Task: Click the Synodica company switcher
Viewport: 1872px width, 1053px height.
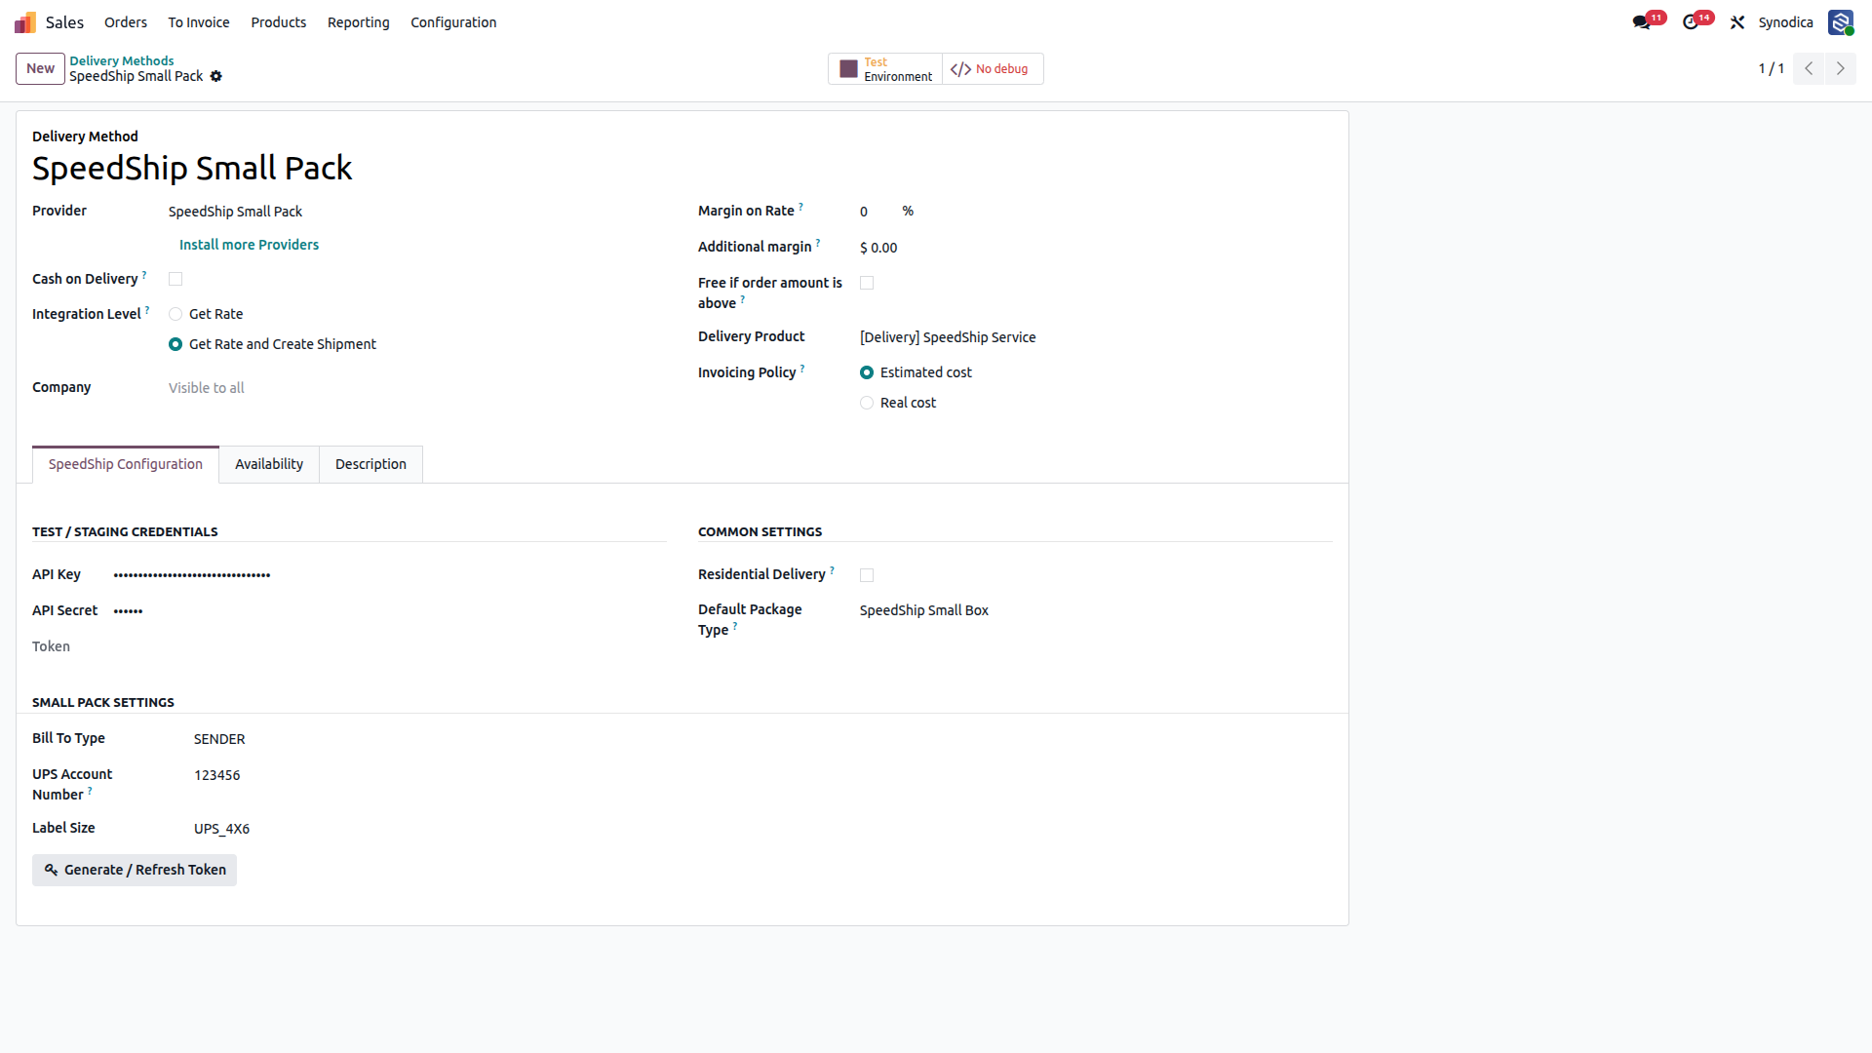Action: tap(1786, 21)
